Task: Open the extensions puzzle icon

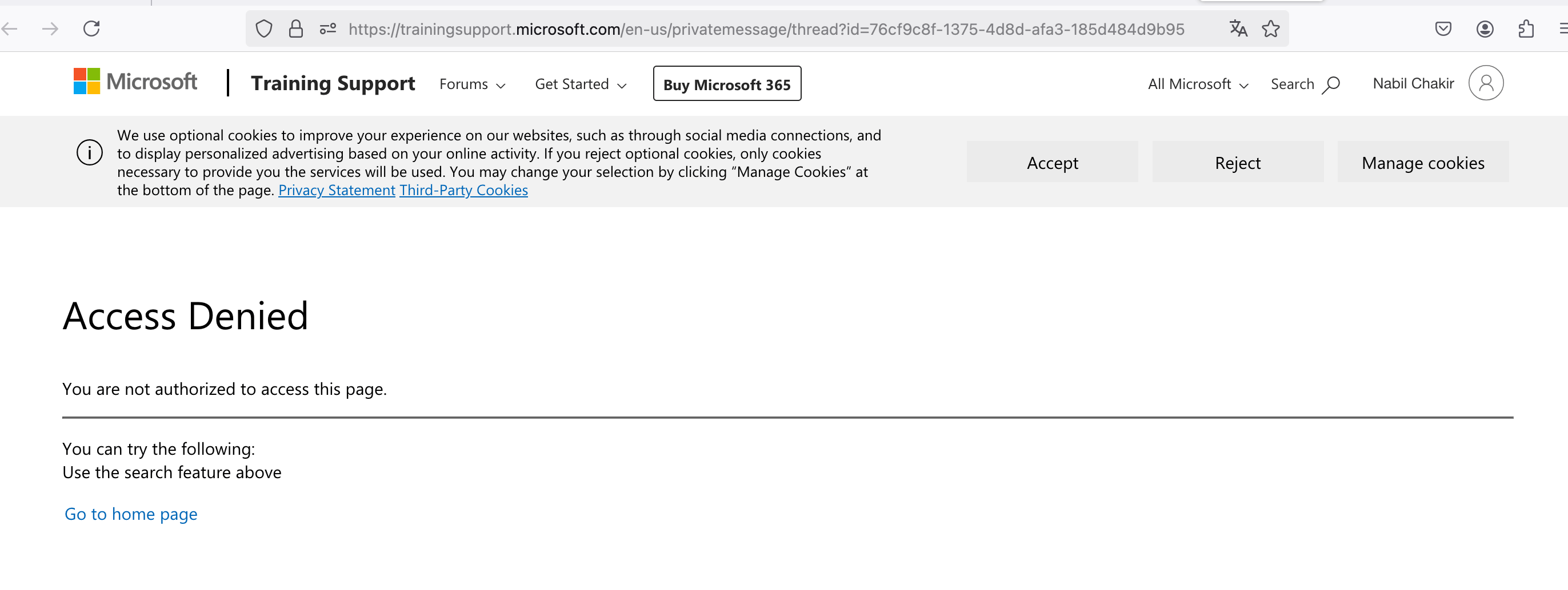Action: 1526,29
